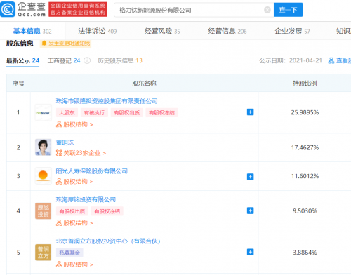Switch to the 法律诉讼 409 tab

point(98,31)
